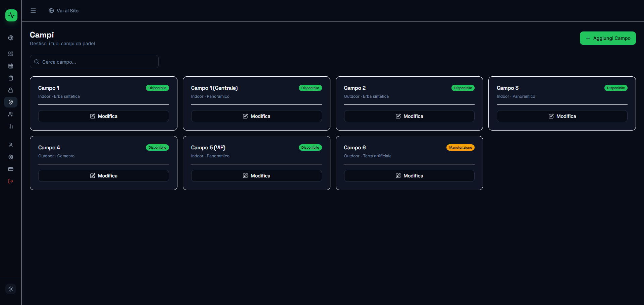Click Indoor · Erba sintetica text

(x=59, y=96)
